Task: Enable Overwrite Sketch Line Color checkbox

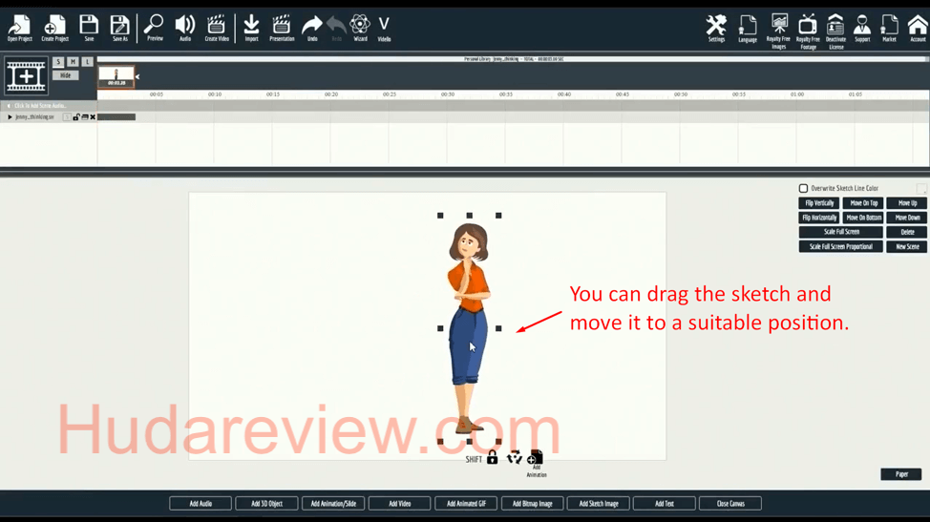Action: tap(803, 188)
